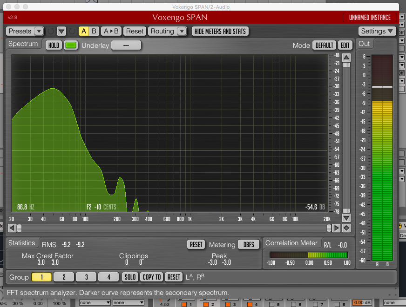Click the correlation meter bar

tap(308, 255)
